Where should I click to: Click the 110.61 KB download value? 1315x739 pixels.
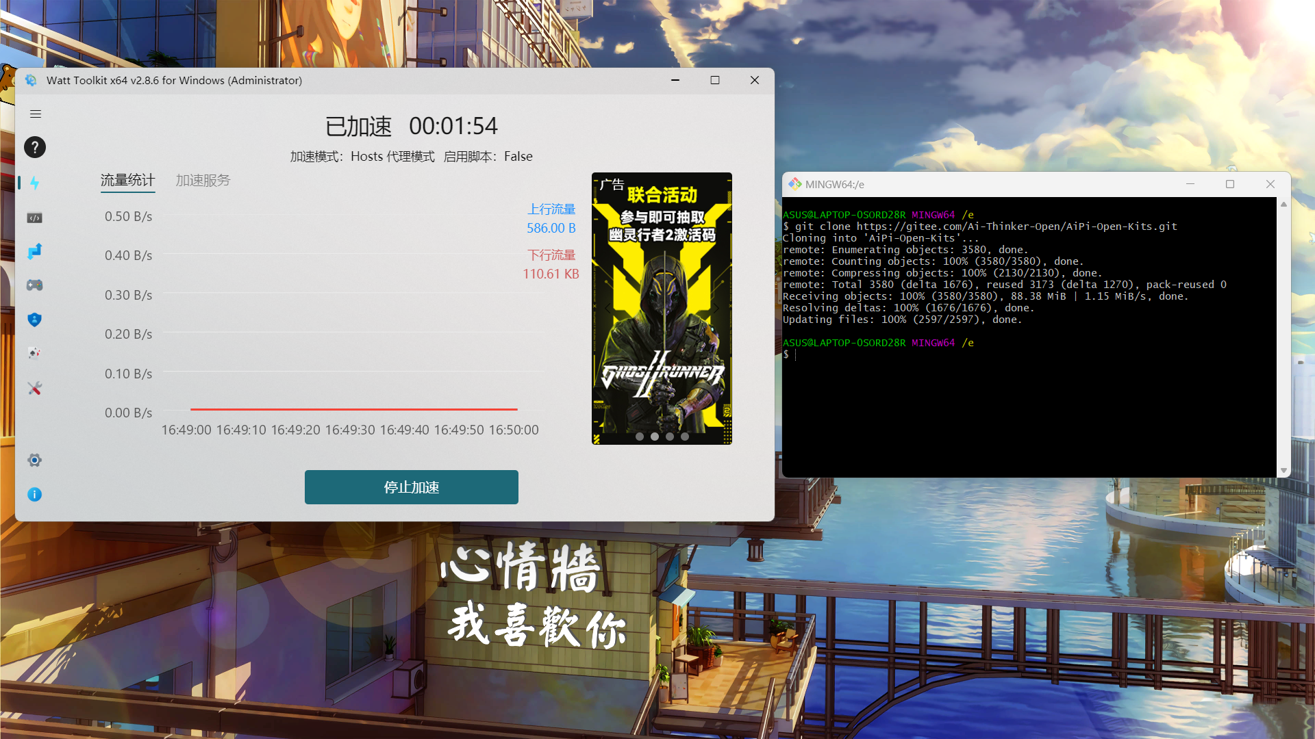point(551,274)
